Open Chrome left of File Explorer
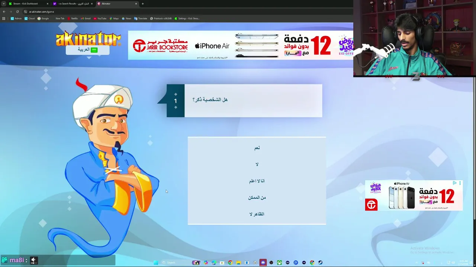476x267 pixels. coord(230,263)
